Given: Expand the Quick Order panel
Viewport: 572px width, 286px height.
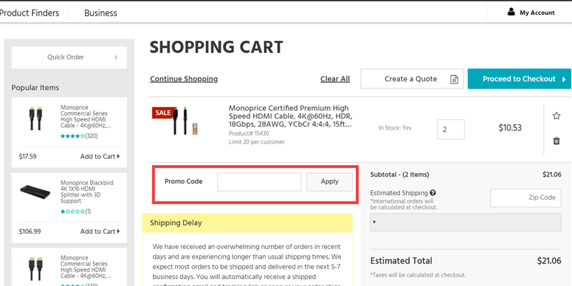Looking at the screenshot, I should click(69, 57).
